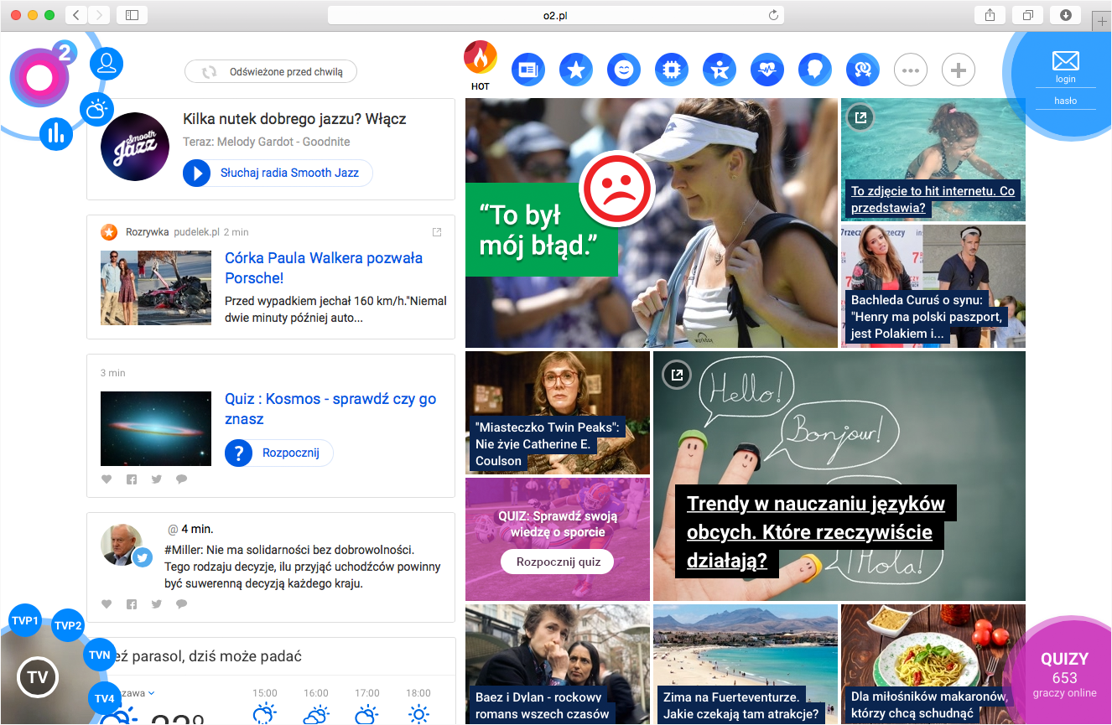Play the Smooth Jazz radio stream
Screen dimensions: 1112x725
click(197, 173)
